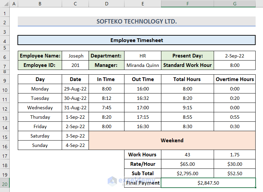Select column D header
This screenshot has height=192, width=263.
(107, 3)
